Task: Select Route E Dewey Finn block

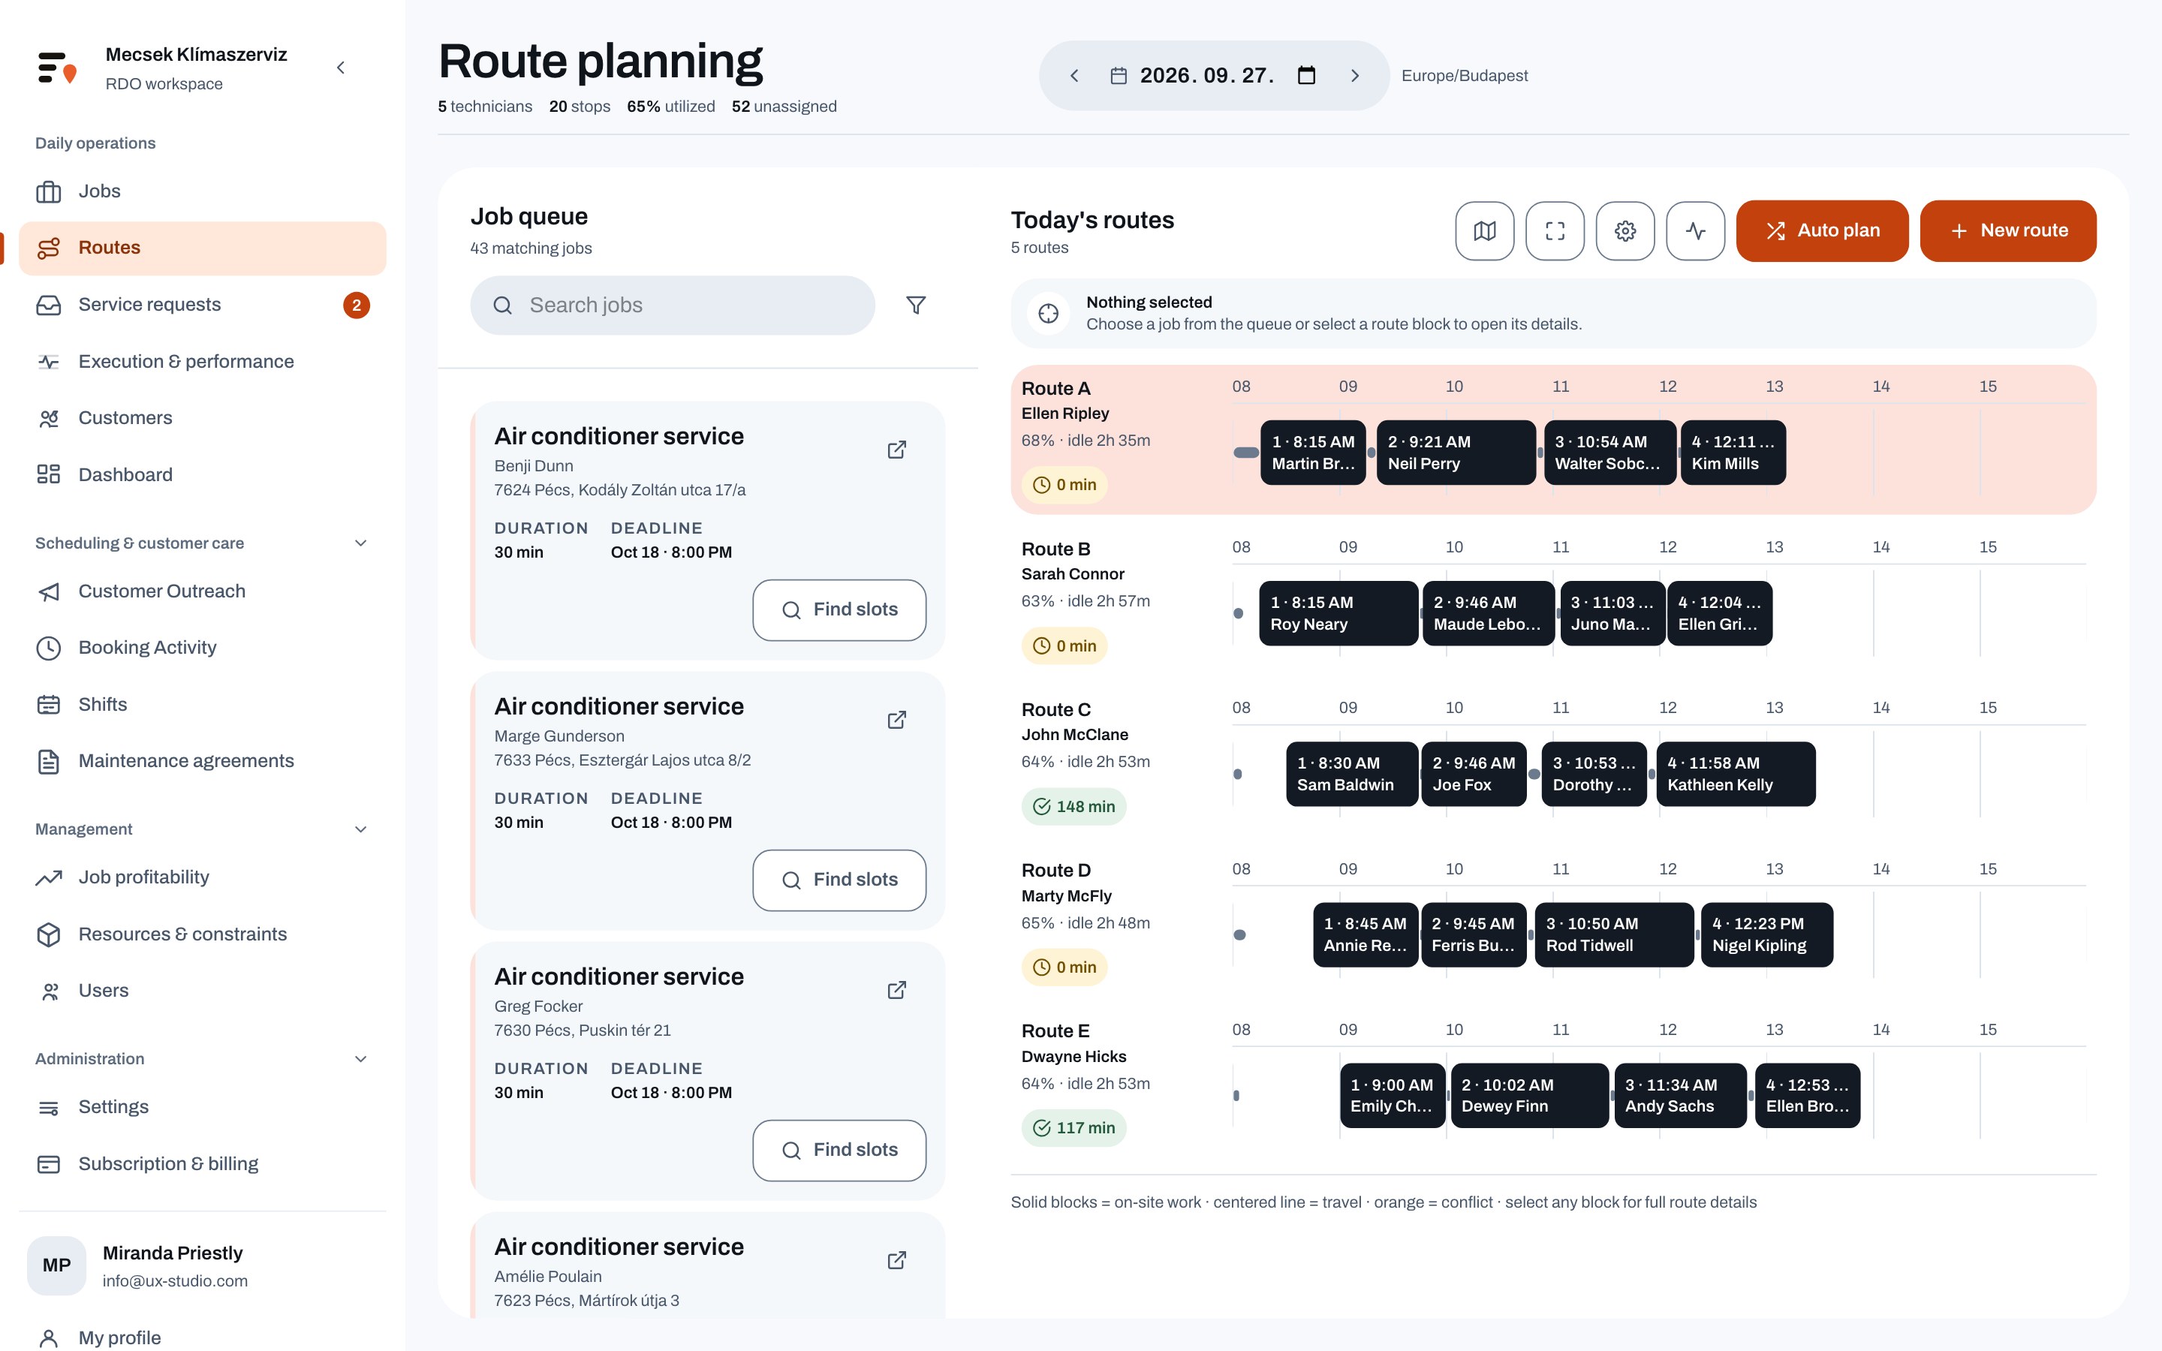Action: [x=1529, y=1096]
